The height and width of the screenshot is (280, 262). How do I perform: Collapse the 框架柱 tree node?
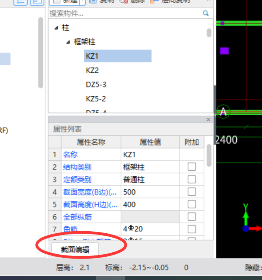[68, 42]
